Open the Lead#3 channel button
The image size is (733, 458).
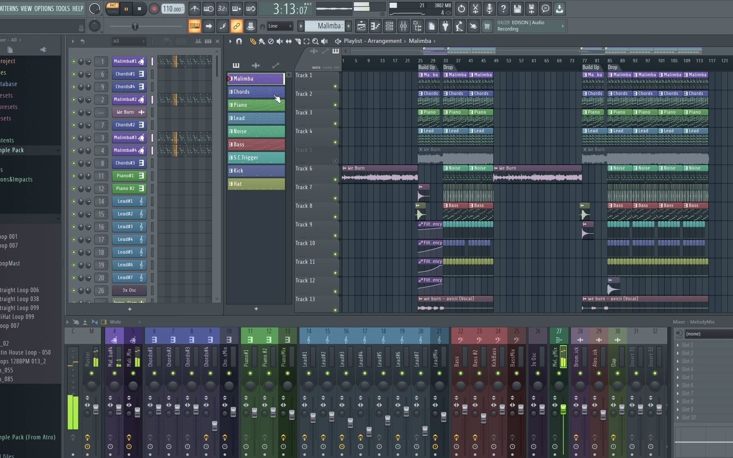pyautogui.click(x=129, y=227)
